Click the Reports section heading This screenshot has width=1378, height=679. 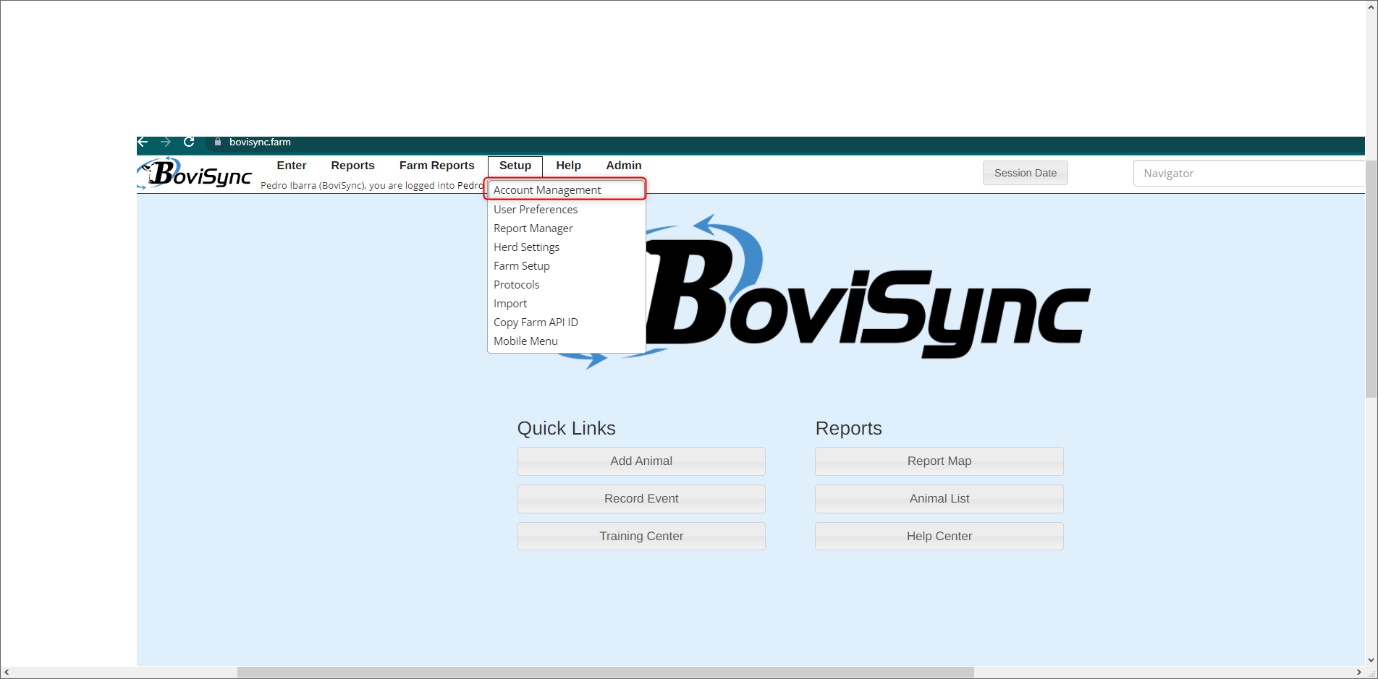coord(849,428)
